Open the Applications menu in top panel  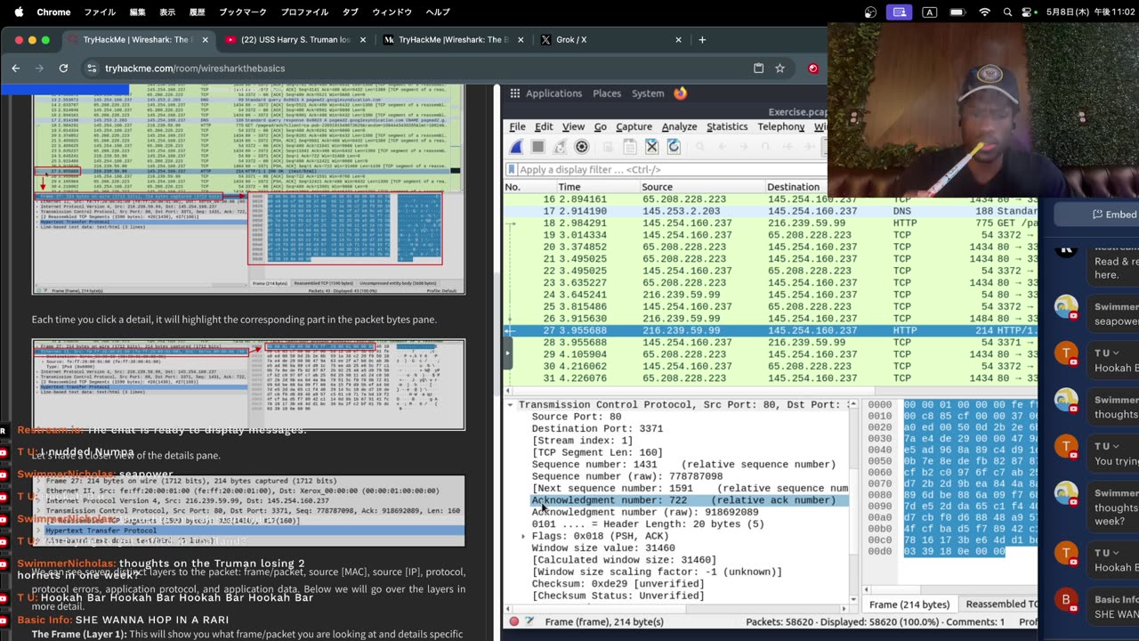553,93
